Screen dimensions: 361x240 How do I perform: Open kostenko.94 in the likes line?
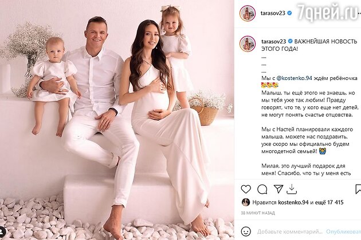click(x=293, y=202)
